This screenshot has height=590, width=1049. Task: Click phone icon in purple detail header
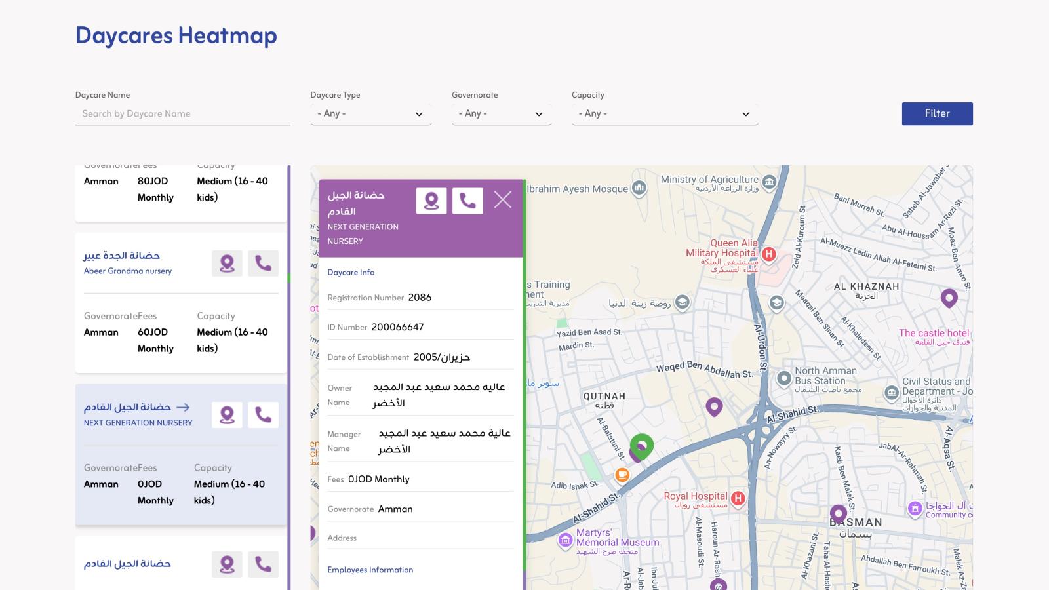[467, 201]
